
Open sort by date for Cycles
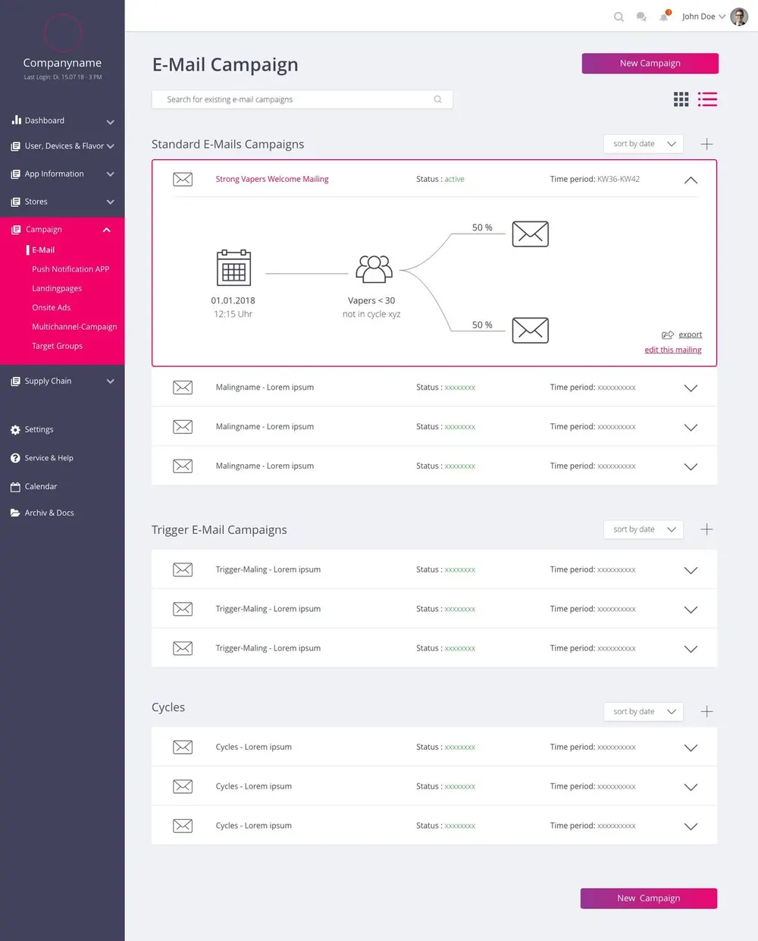[x=644, y=711]
